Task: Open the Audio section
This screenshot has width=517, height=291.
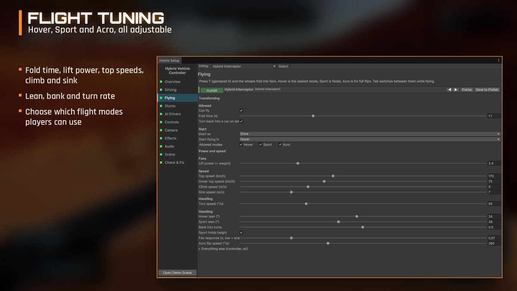Action: (169, 147)
